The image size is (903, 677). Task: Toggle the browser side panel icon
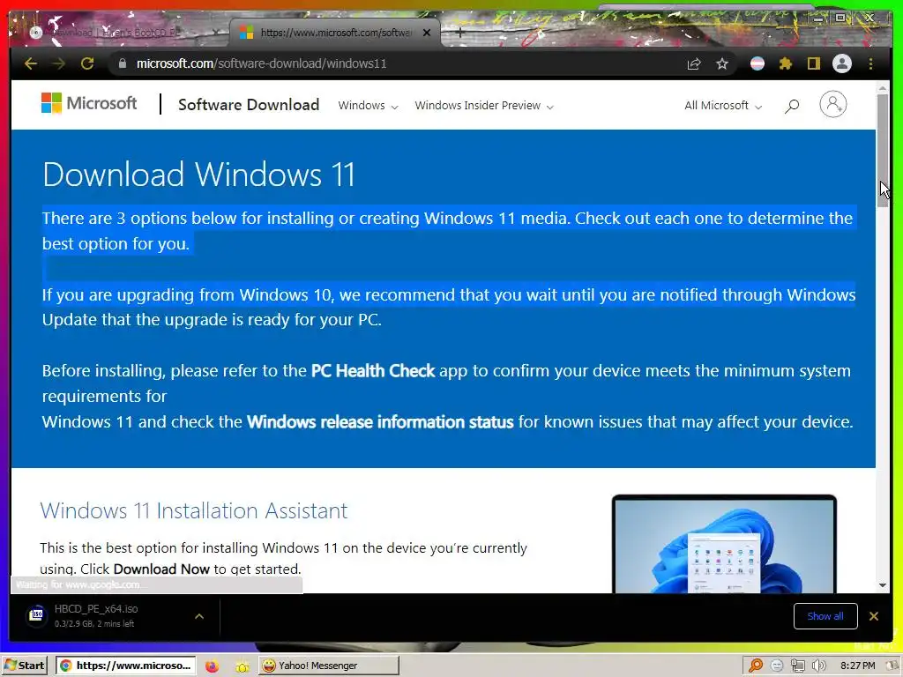click(x=813, y=63)
